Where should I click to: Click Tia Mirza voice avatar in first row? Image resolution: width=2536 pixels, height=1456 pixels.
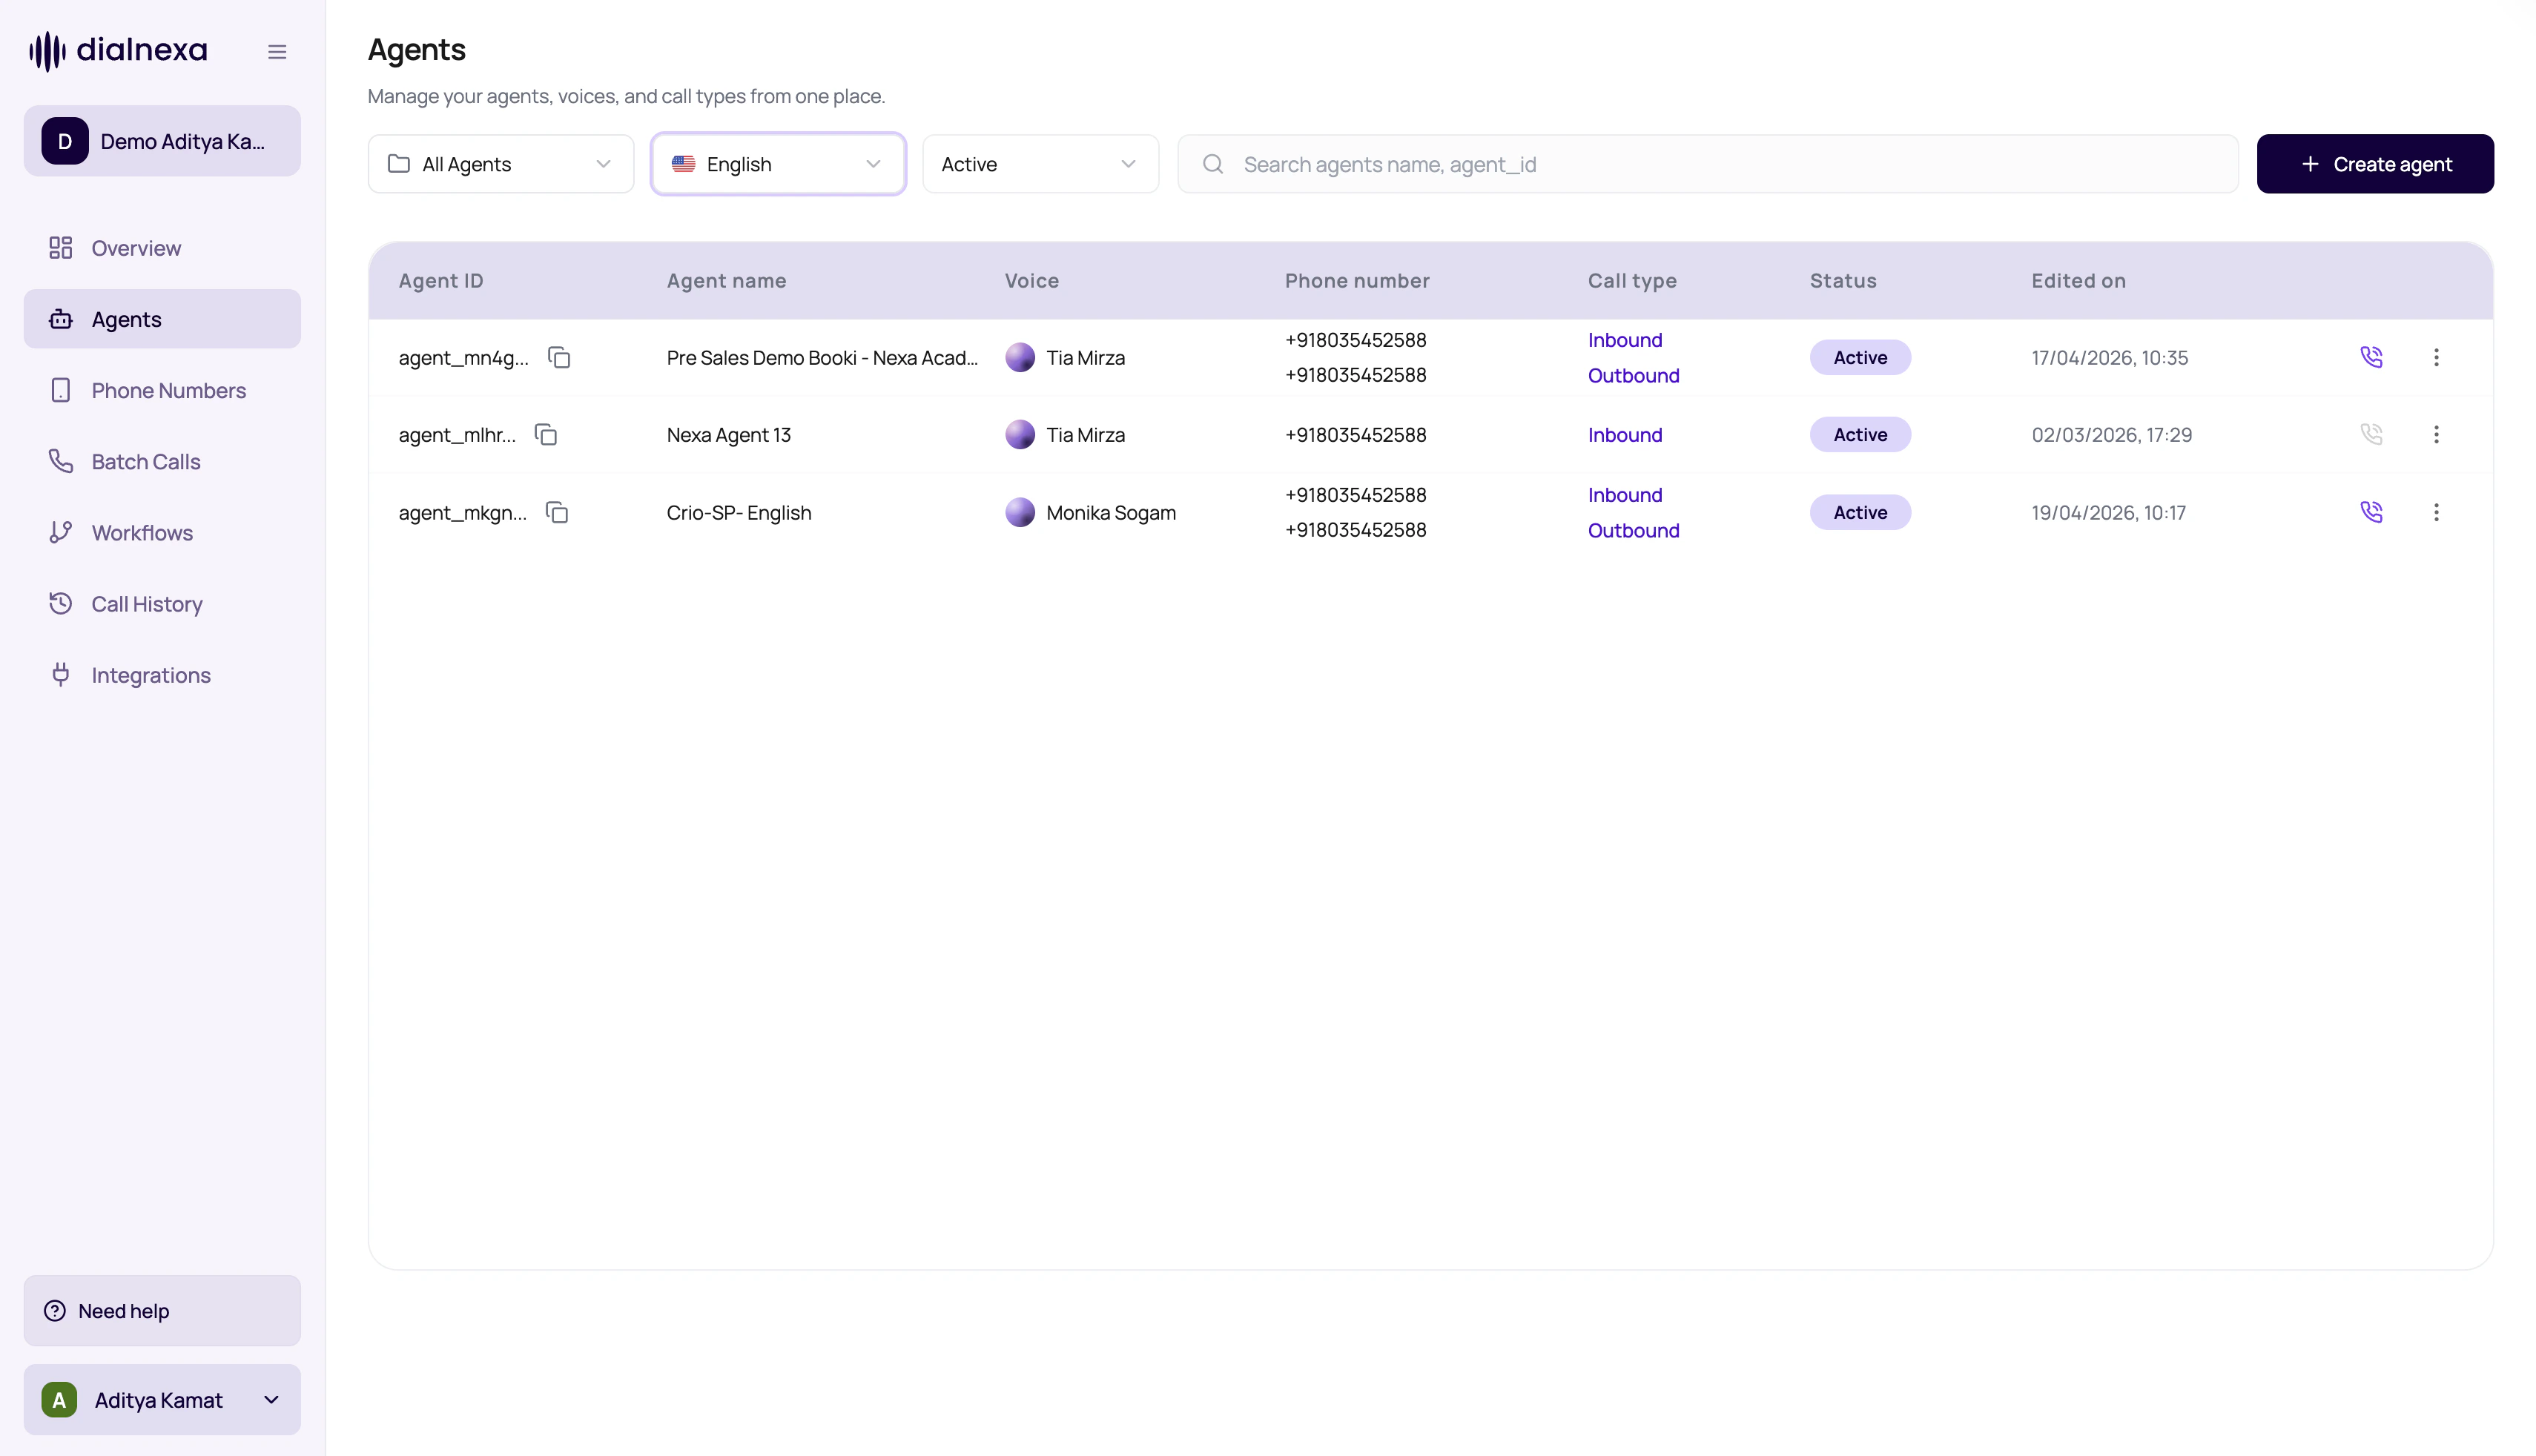pos(1020,357)
